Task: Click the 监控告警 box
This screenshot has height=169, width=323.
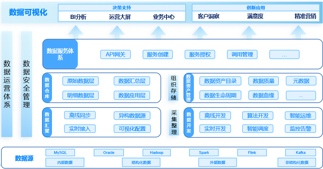Action: point(301,129)
